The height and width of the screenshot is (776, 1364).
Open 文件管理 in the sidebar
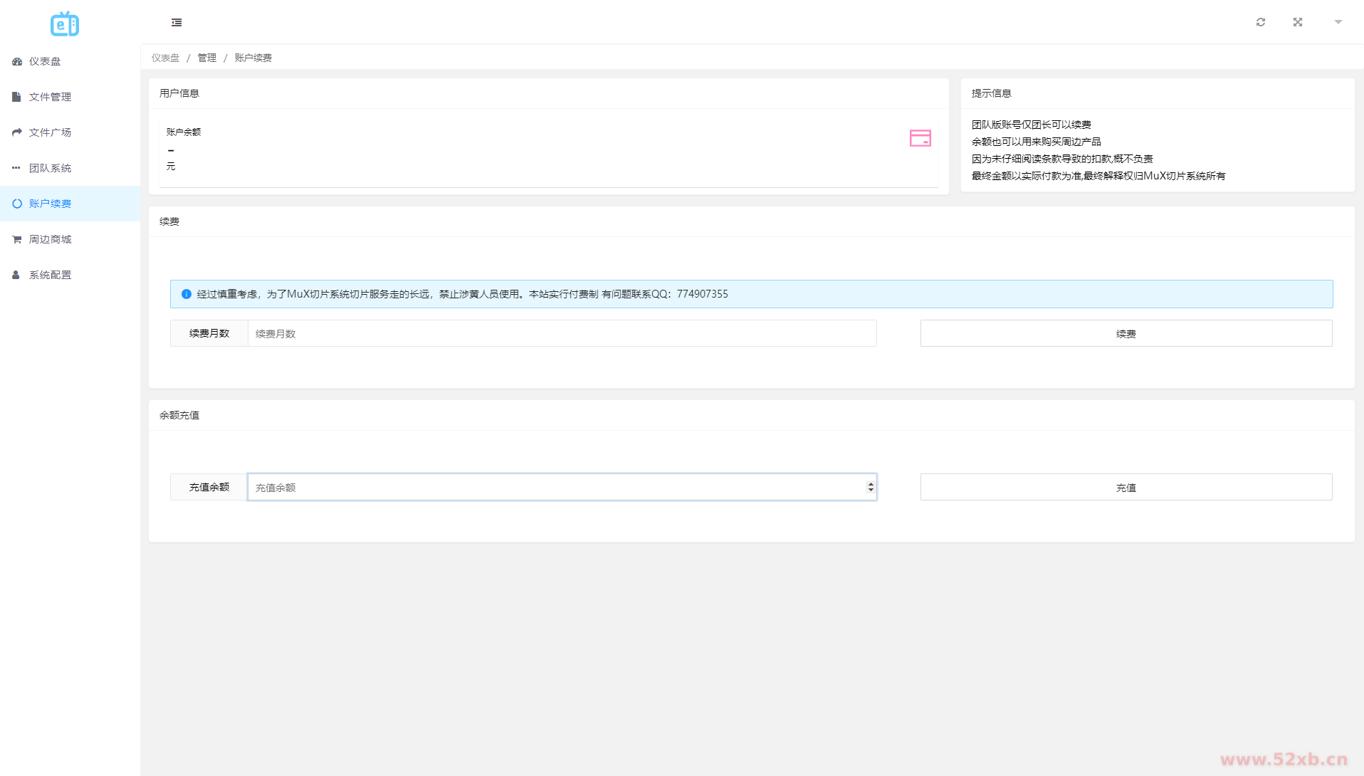tap(50, 97)
